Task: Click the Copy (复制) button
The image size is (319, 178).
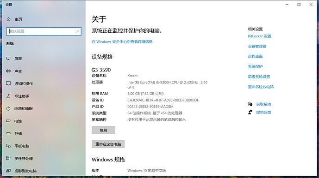Action: (103, 130)
